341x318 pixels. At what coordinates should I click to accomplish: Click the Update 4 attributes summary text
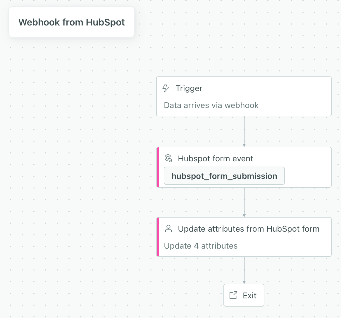click(201, 246)
